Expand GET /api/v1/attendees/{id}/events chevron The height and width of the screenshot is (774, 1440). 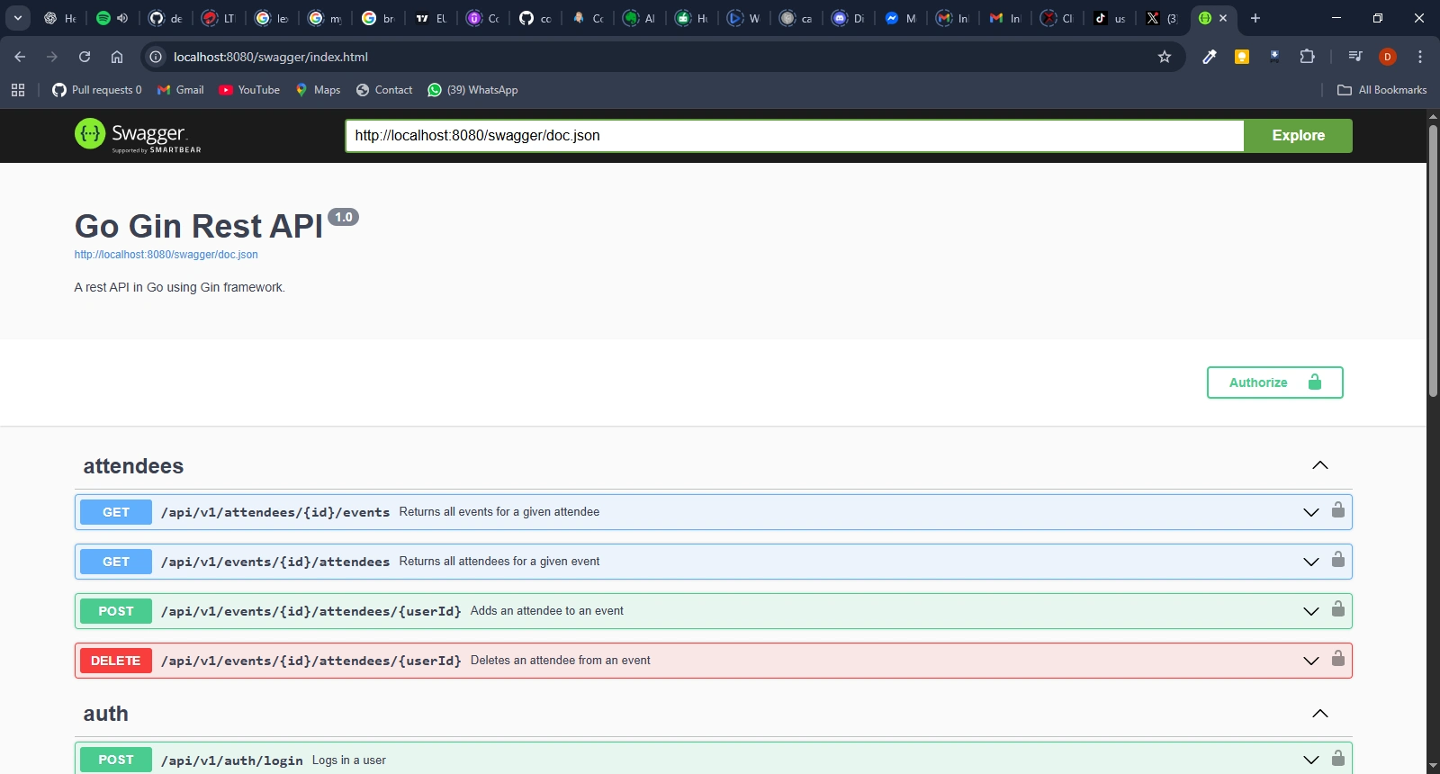1311,512
